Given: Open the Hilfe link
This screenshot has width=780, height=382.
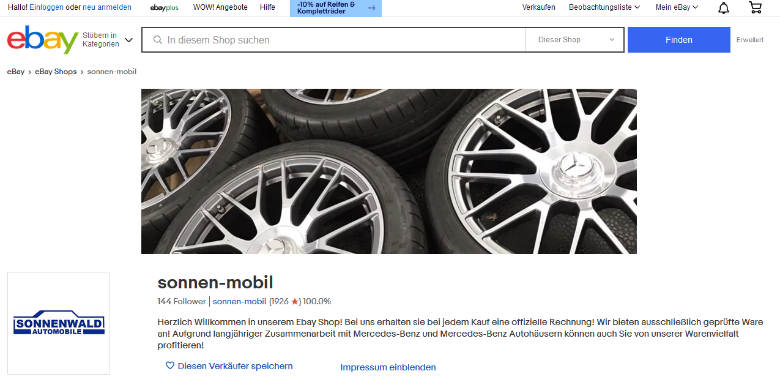Looking at the screenshot, I should [267, 7].
